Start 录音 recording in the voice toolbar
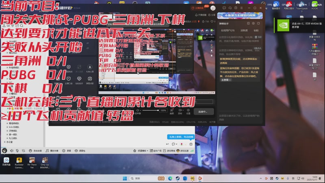Image resolution: width=325 pixels, height=183 pixels. pyautogui.click(x=67, y=150)
